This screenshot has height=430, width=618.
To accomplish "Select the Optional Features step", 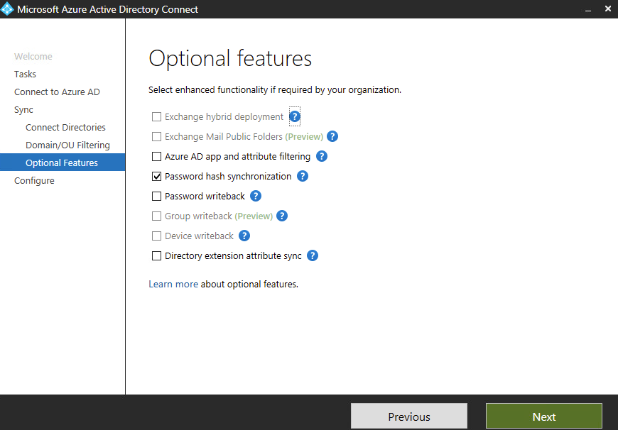I will pyautogui.click(x=63, y=162).
